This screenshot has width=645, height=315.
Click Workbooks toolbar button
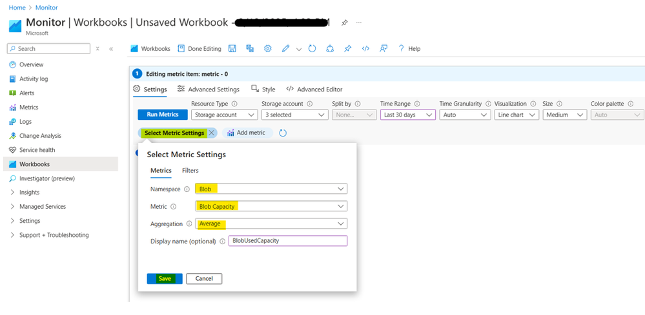pos(150,48)
